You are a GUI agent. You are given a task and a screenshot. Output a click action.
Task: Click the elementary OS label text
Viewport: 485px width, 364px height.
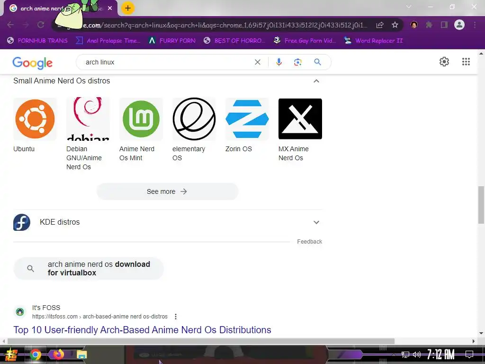189,153
